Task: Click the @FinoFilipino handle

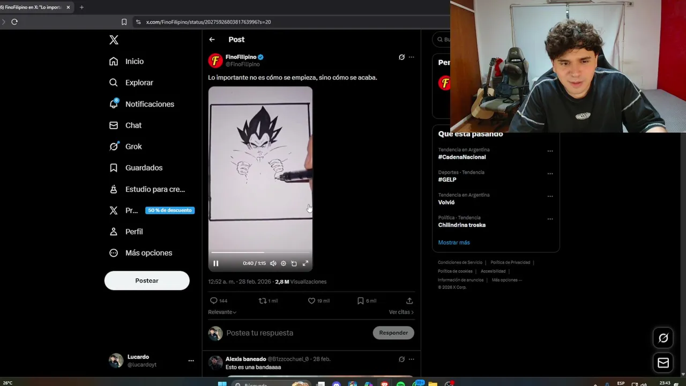Action: 242,64
